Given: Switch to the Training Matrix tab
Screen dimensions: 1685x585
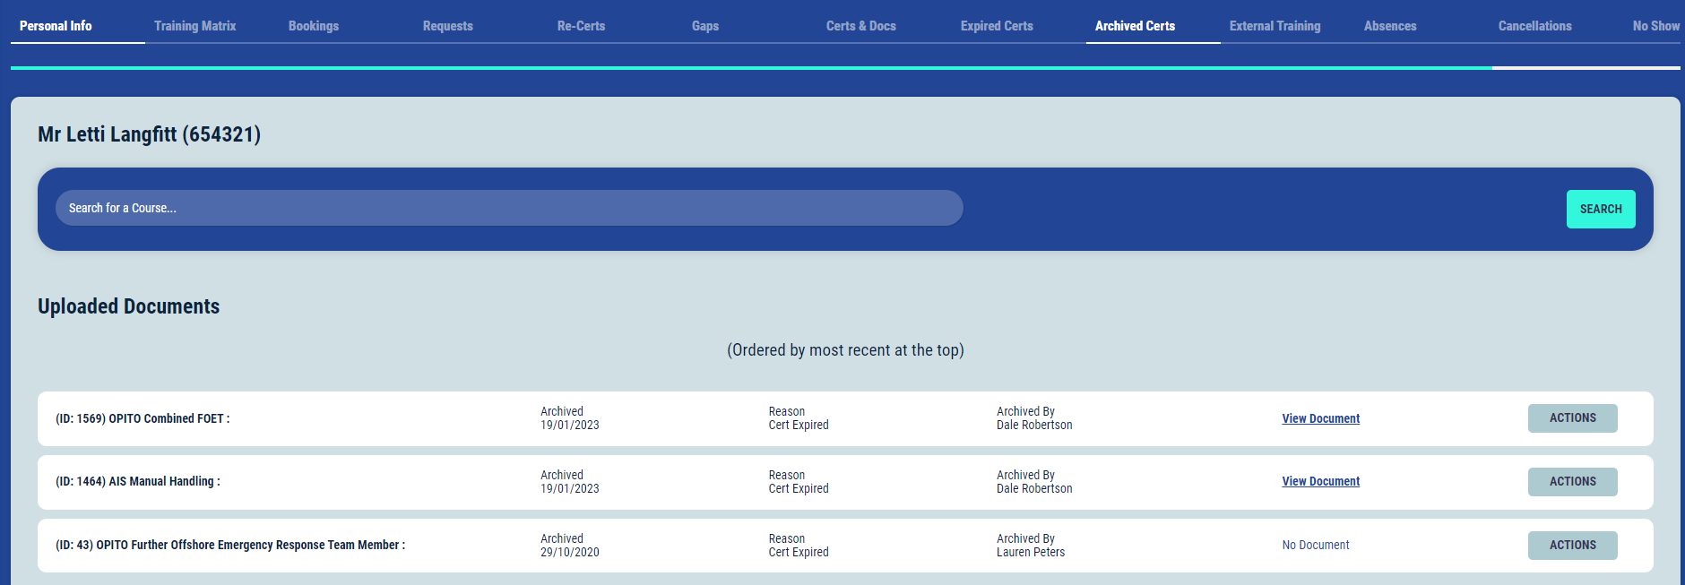Looking at the screenshot, I should (x=194, y=26).
